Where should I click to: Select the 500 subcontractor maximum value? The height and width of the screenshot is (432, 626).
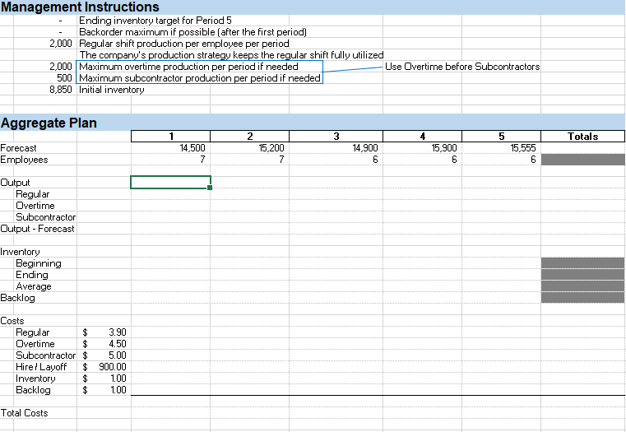pyautogui.click(x=64, y=78)
